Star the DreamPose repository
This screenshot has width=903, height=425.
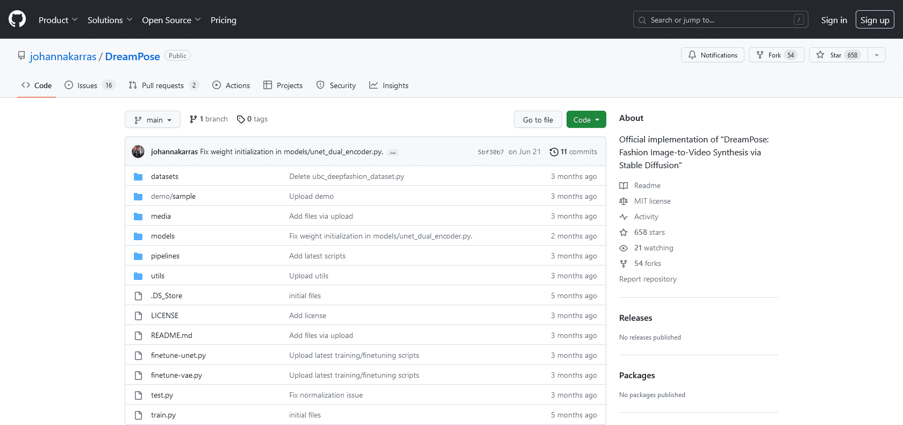[838, 55]
